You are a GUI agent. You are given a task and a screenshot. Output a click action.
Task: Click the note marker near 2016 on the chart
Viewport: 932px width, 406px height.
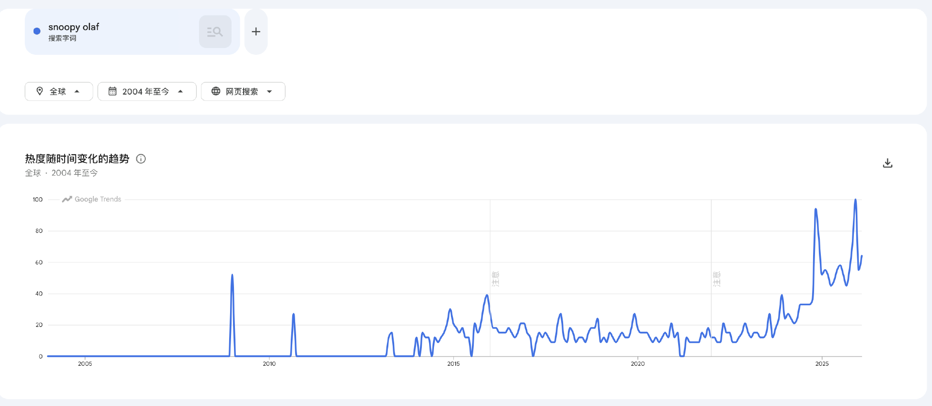click(495, 279)
